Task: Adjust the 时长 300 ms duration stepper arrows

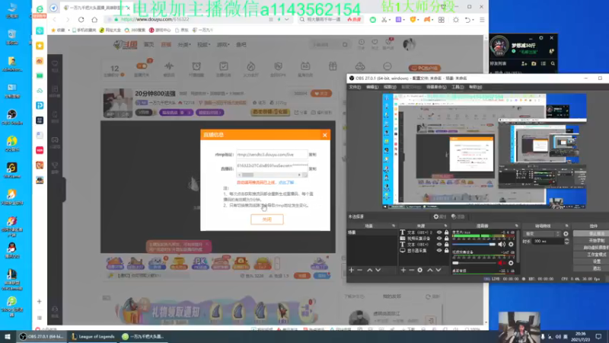Action: (566, 242)
